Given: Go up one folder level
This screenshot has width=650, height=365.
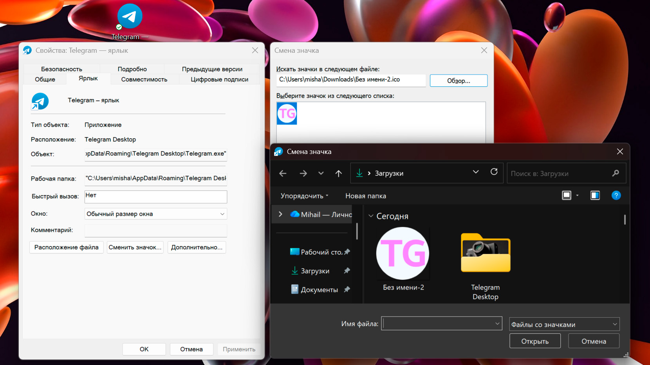Looking at the screenshot, I should click(339, 174).
